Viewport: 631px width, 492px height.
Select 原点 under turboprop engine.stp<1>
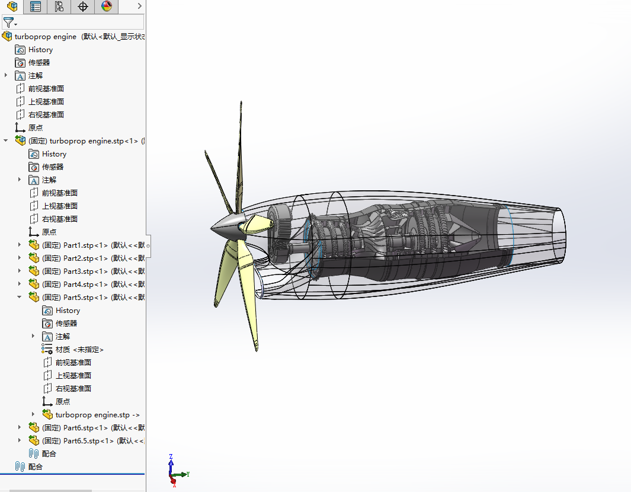43,232
